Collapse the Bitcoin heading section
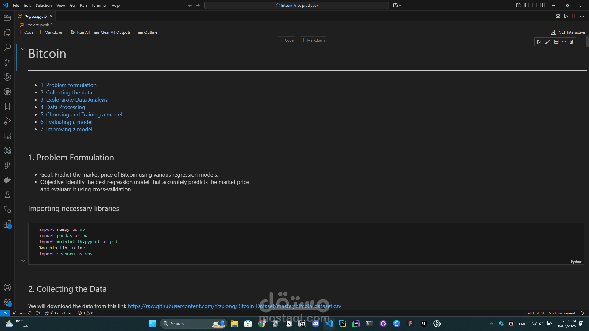Viewport: 589px width, 331px height. [23, 49]
